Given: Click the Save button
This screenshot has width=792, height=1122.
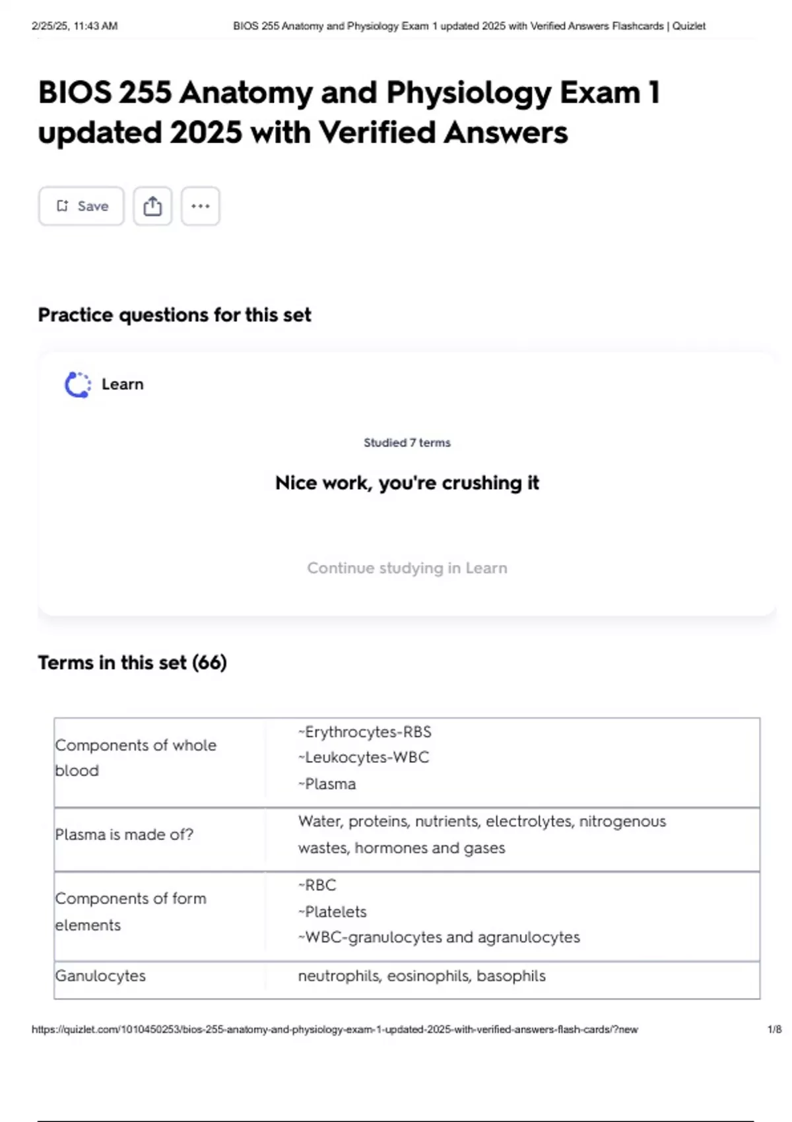Looking at the screenshot, I should coord(81,206).
